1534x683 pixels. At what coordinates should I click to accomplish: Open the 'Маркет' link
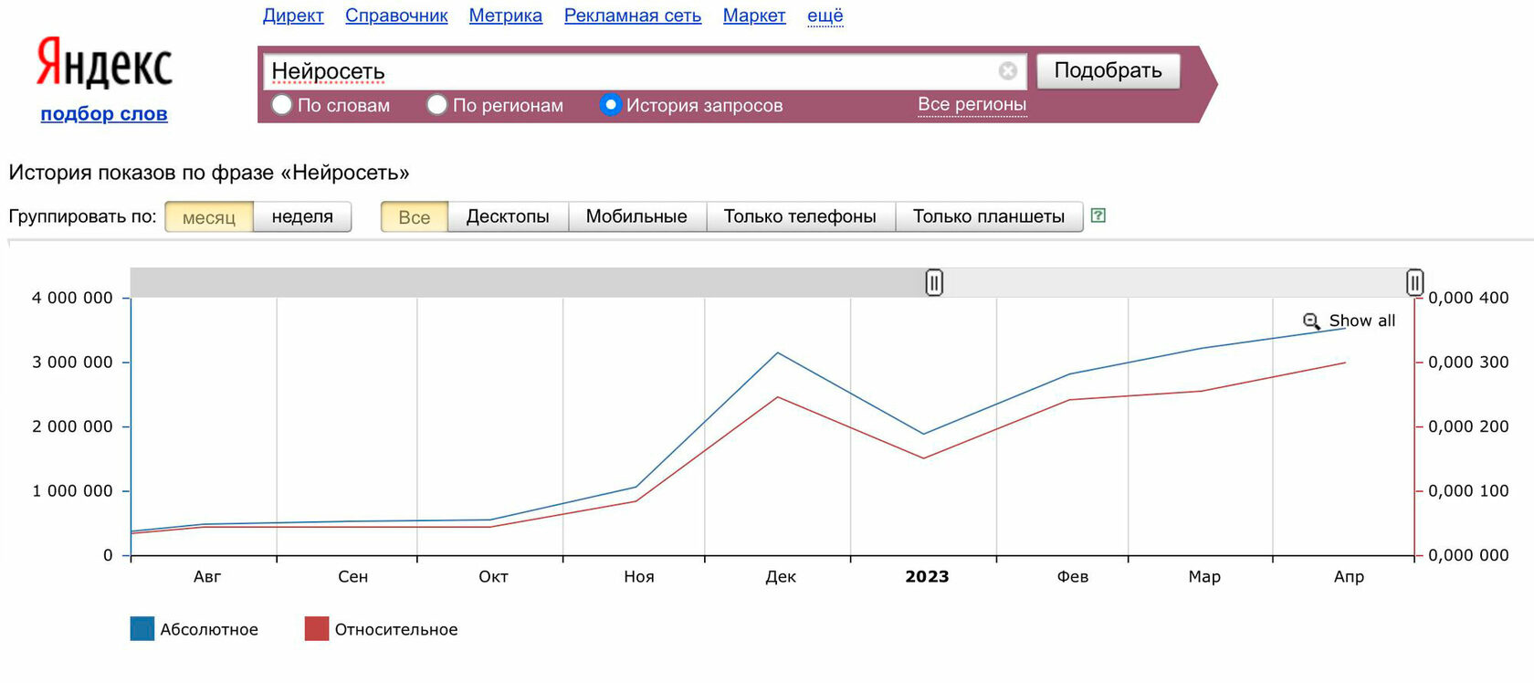tap(754, 16)
